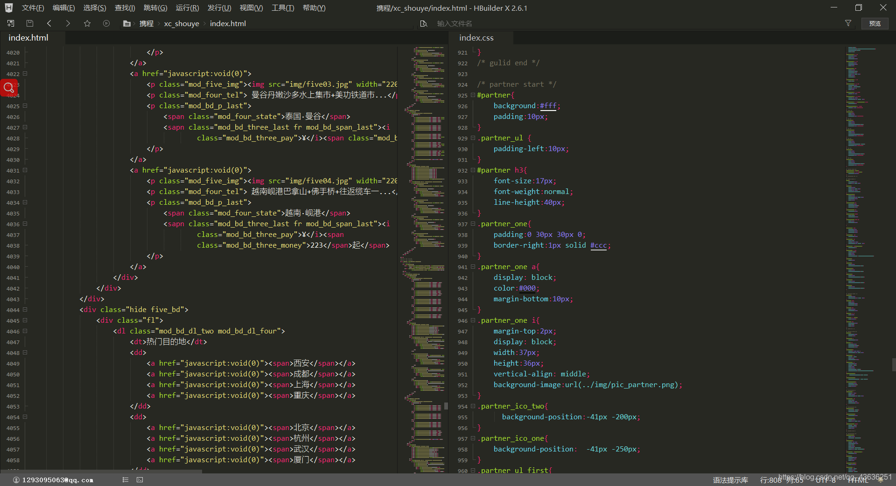896x486 pixels.
Task: Open the 选择(S) menu
Action: coord(95,8)
